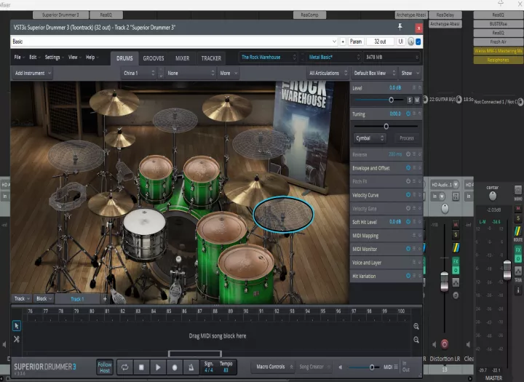Screen dimensions: 524x382
Task: Toggle the metronome in the transport bar
Action: [x=191, y=367]
